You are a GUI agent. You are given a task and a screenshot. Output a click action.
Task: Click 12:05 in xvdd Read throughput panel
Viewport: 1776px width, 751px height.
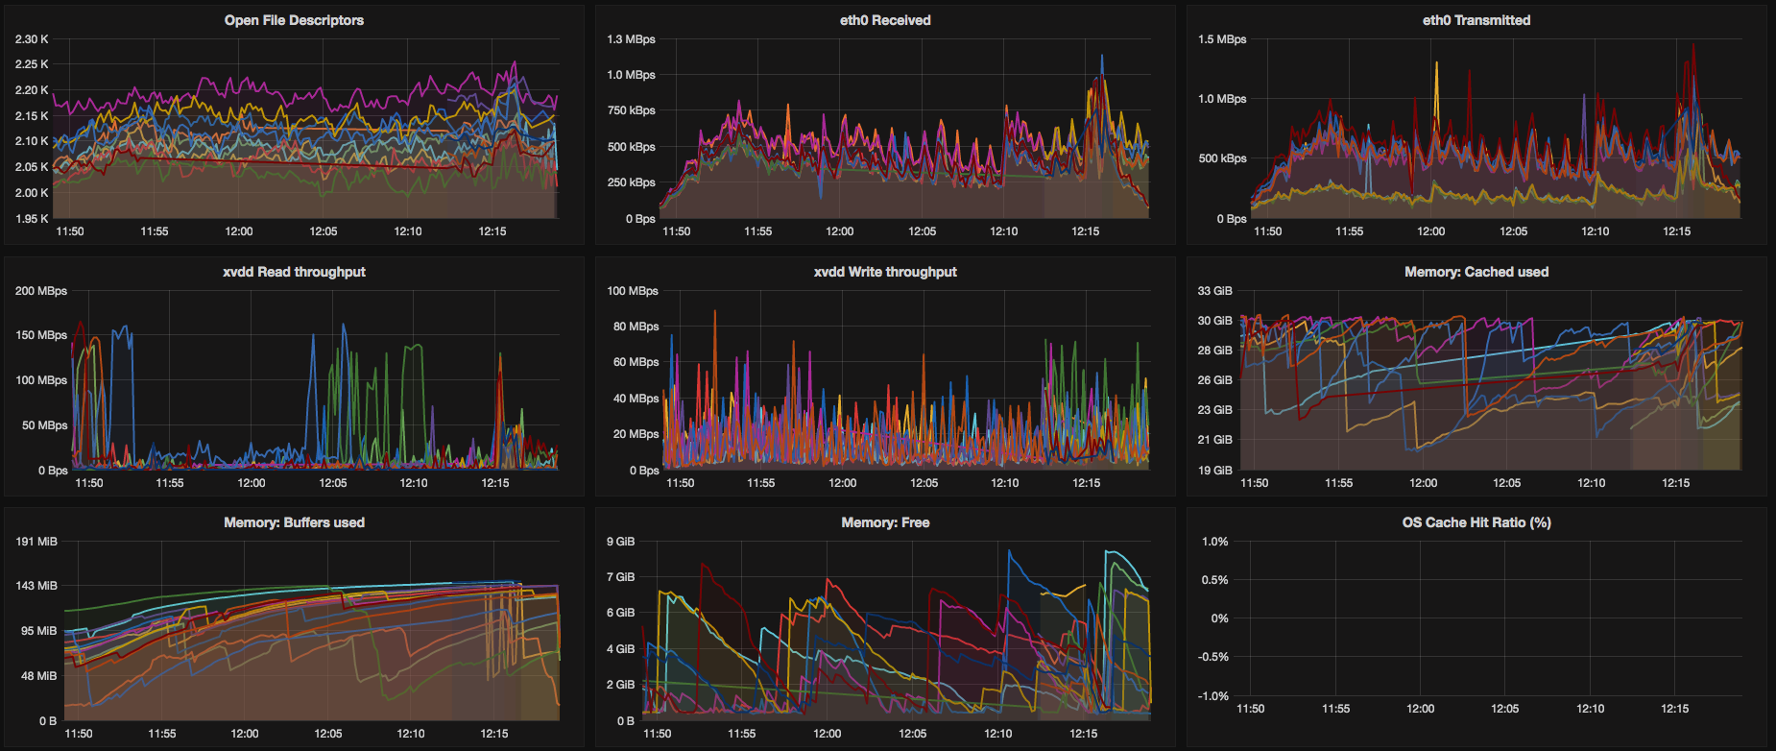click(x=333, y=483)
